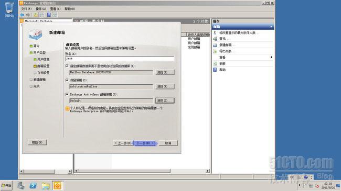Screen dimensions: 341x191
Task: Select the 发现邮箱 row in the list
Action: point(194,47)
